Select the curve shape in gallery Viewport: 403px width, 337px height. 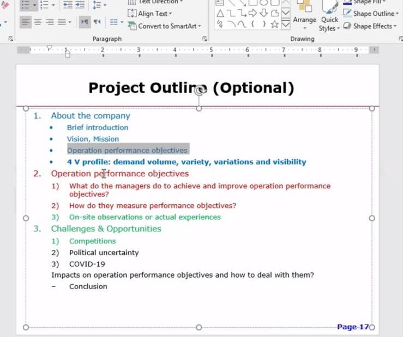242,24
